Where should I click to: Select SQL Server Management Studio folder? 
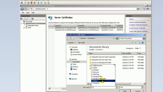(x=101, y=63)
